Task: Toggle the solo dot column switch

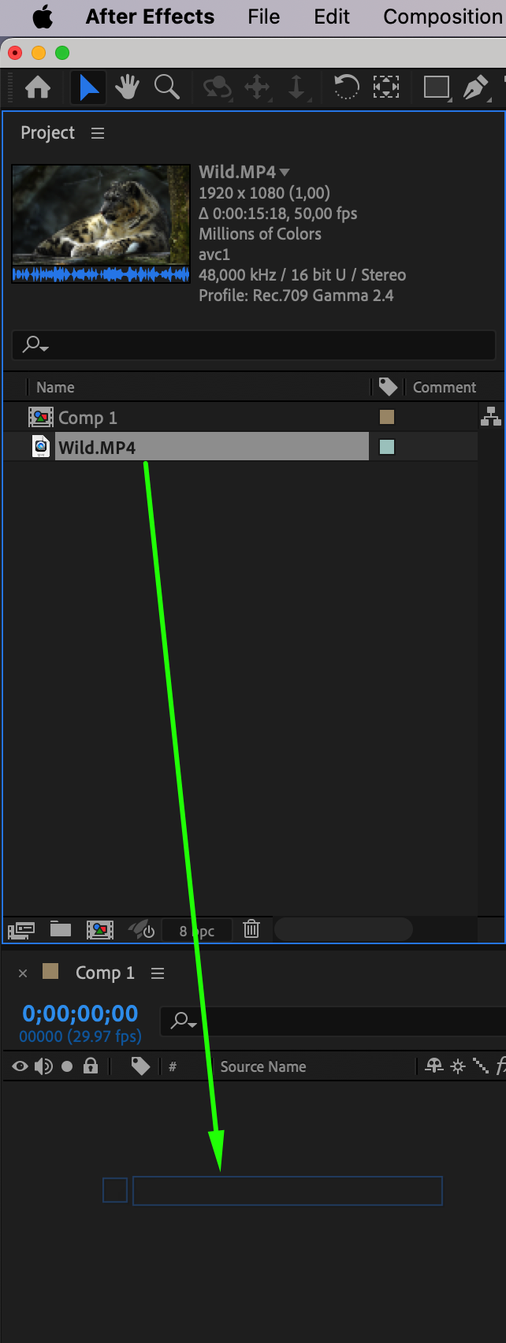Action: [x=67, y=1066]
